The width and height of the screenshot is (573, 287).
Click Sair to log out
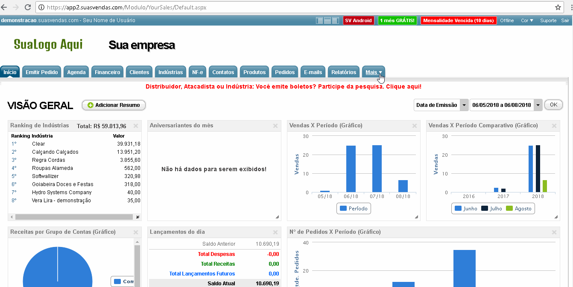click(x=565, y=20)
